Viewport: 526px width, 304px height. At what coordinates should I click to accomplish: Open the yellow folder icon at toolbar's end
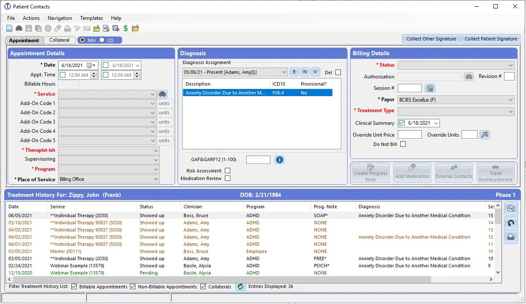(x=135, y=28)
